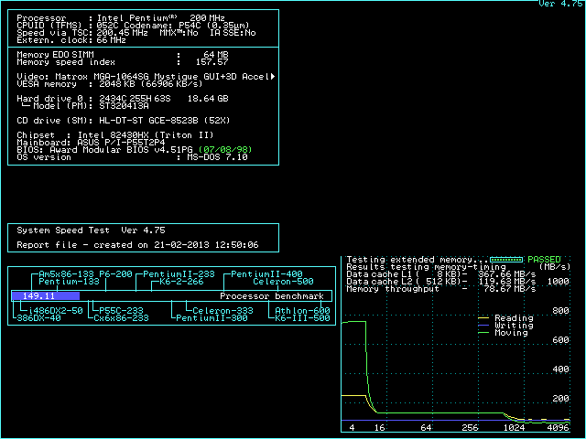Click the 'P6-200' benchmark reference label

(115, 274)
